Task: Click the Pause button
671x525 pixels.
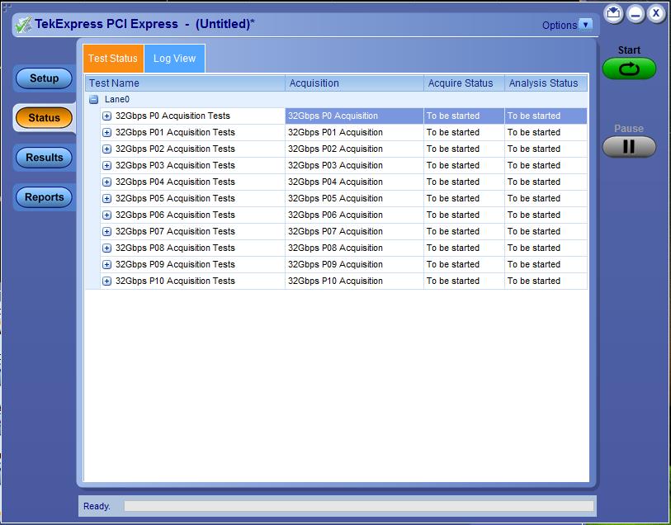Action: 629,147
